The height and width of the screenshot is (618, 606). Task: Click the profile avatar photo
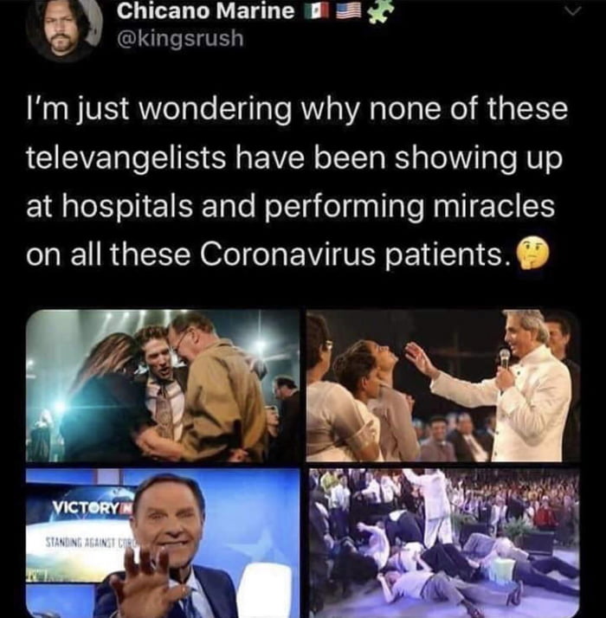[x=60, y=30]
